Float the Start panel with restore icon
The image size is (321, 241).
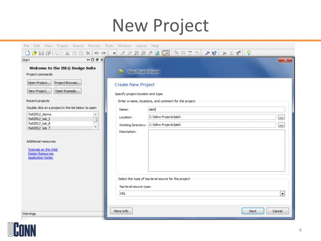pos(97,60)
